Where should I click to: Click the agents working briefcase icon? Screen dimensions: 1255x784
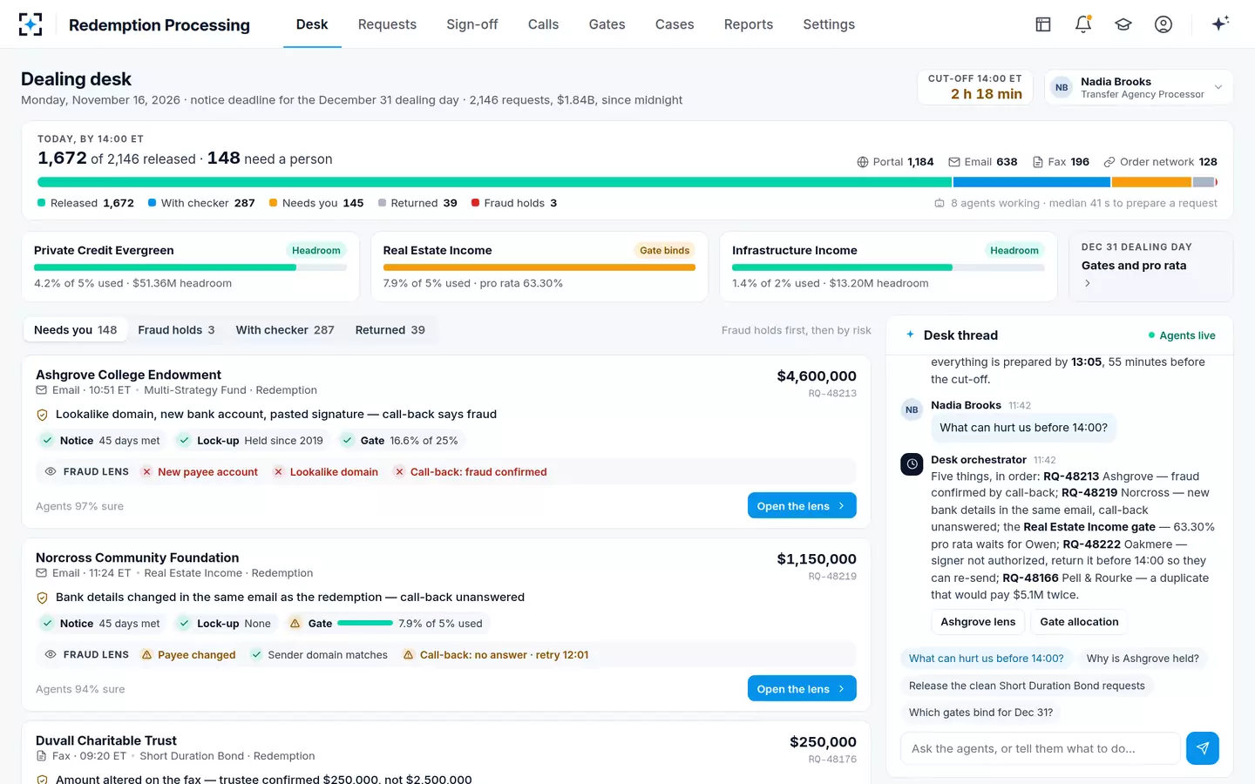tap(940, 203)
